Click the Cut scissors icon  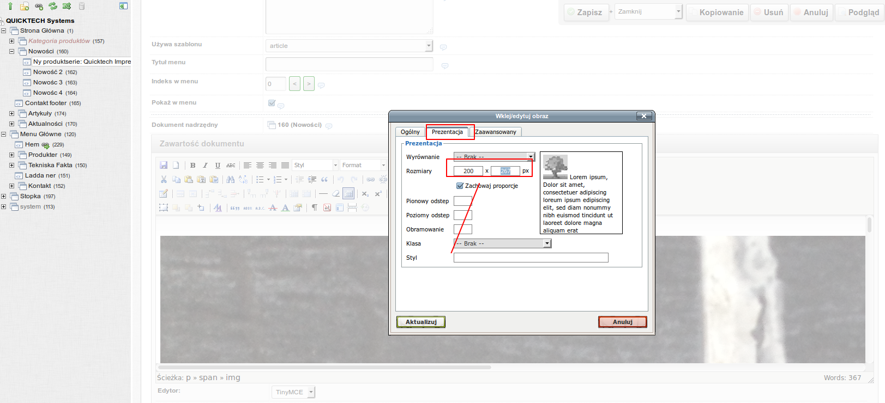164,179
